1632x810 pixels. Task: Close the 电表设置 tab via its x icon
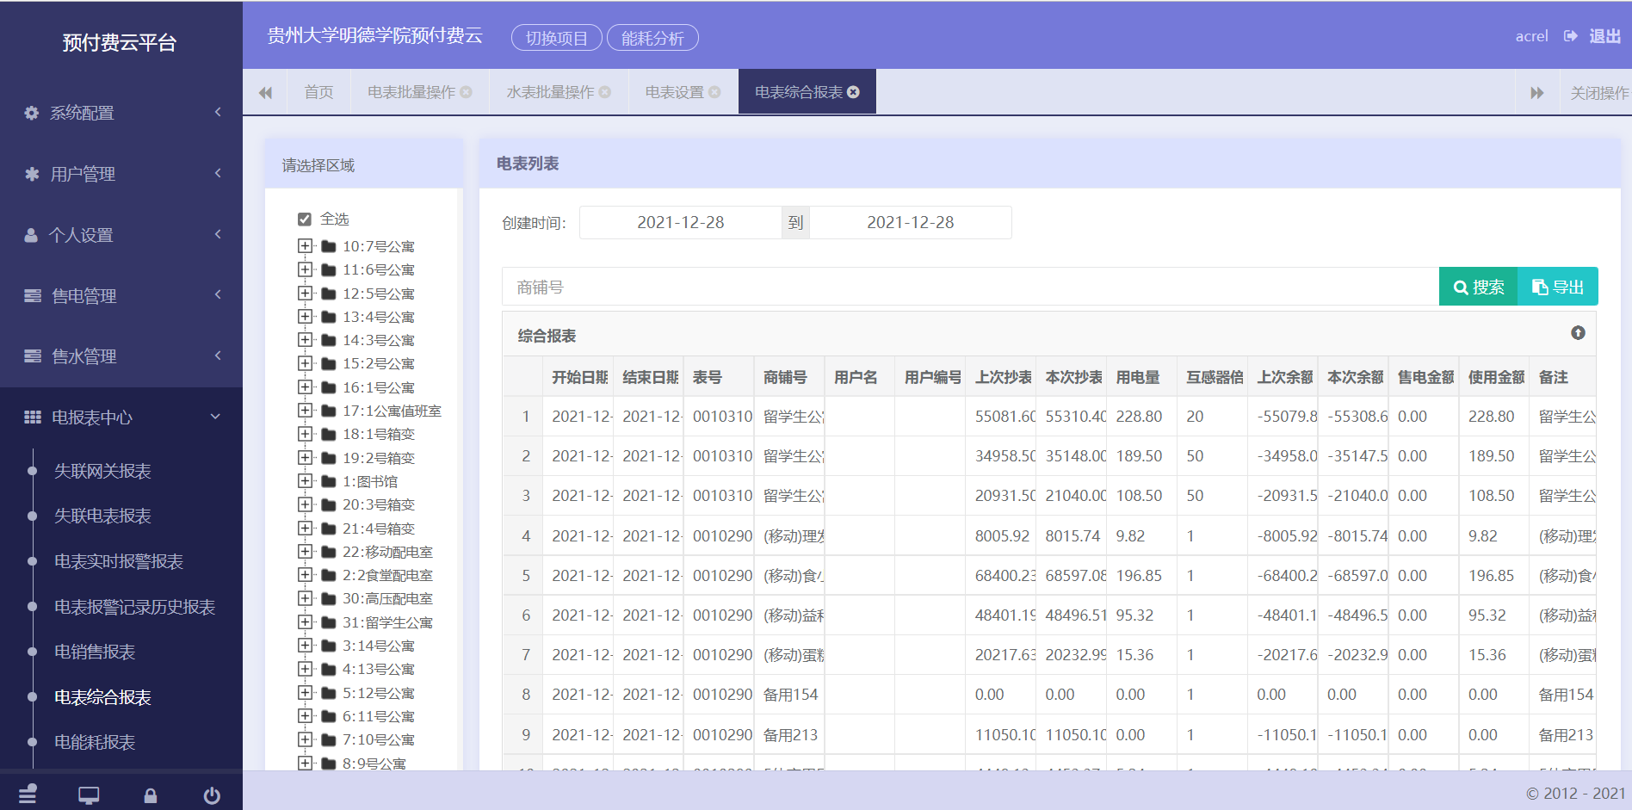click(x=714, y=92)
